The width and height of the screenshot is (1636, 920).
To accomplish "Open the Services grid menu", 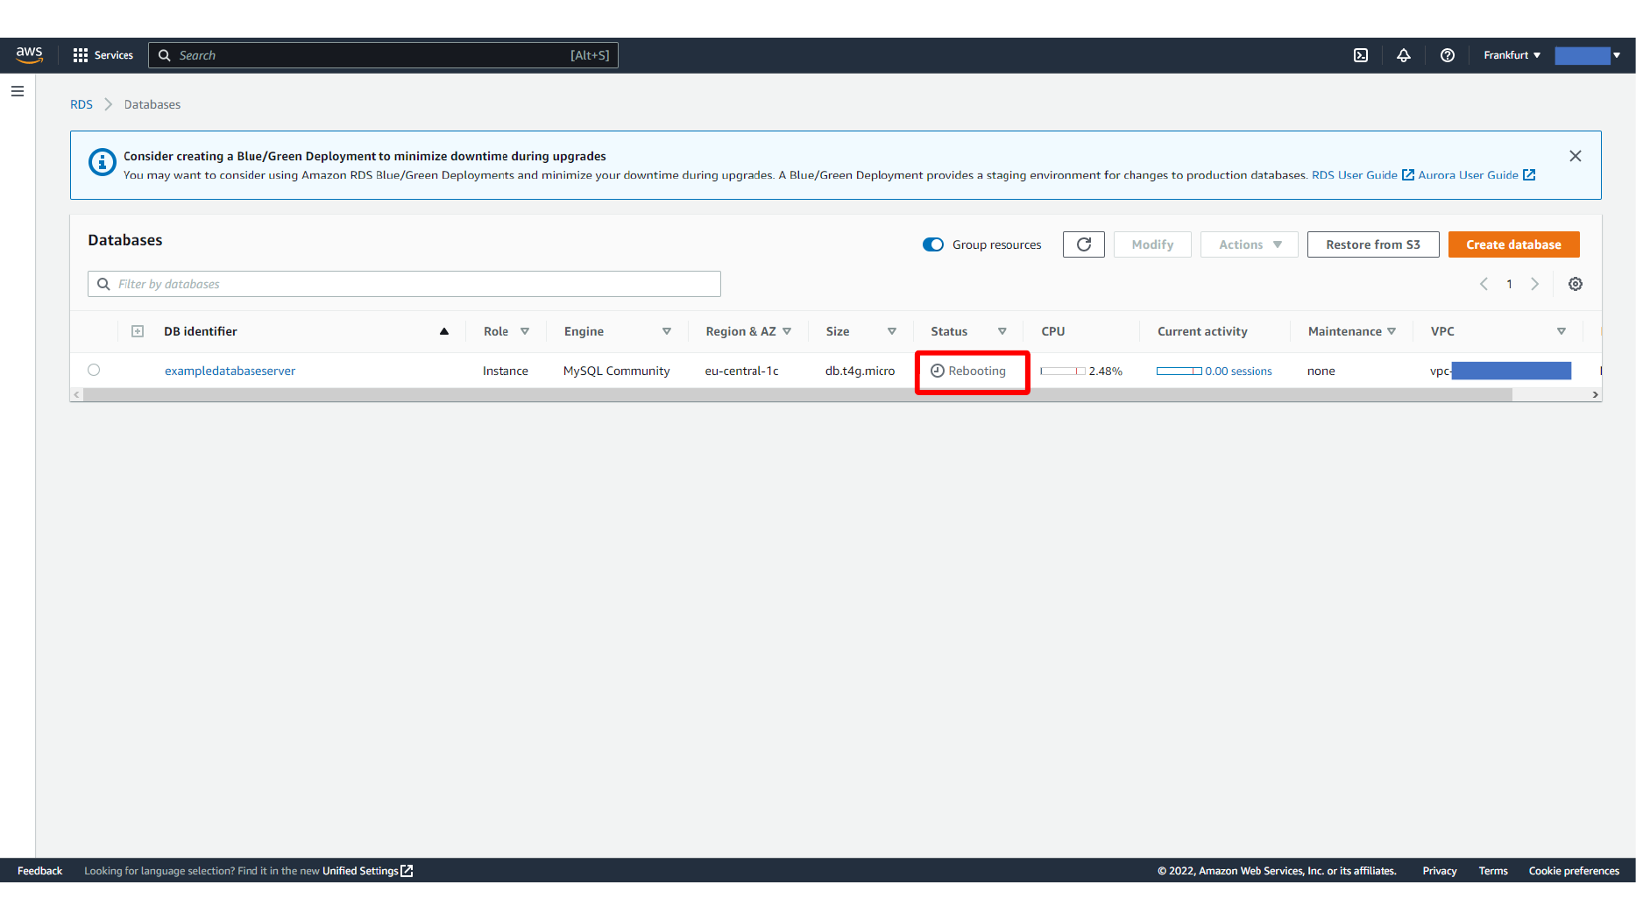I will click(103, 55).
